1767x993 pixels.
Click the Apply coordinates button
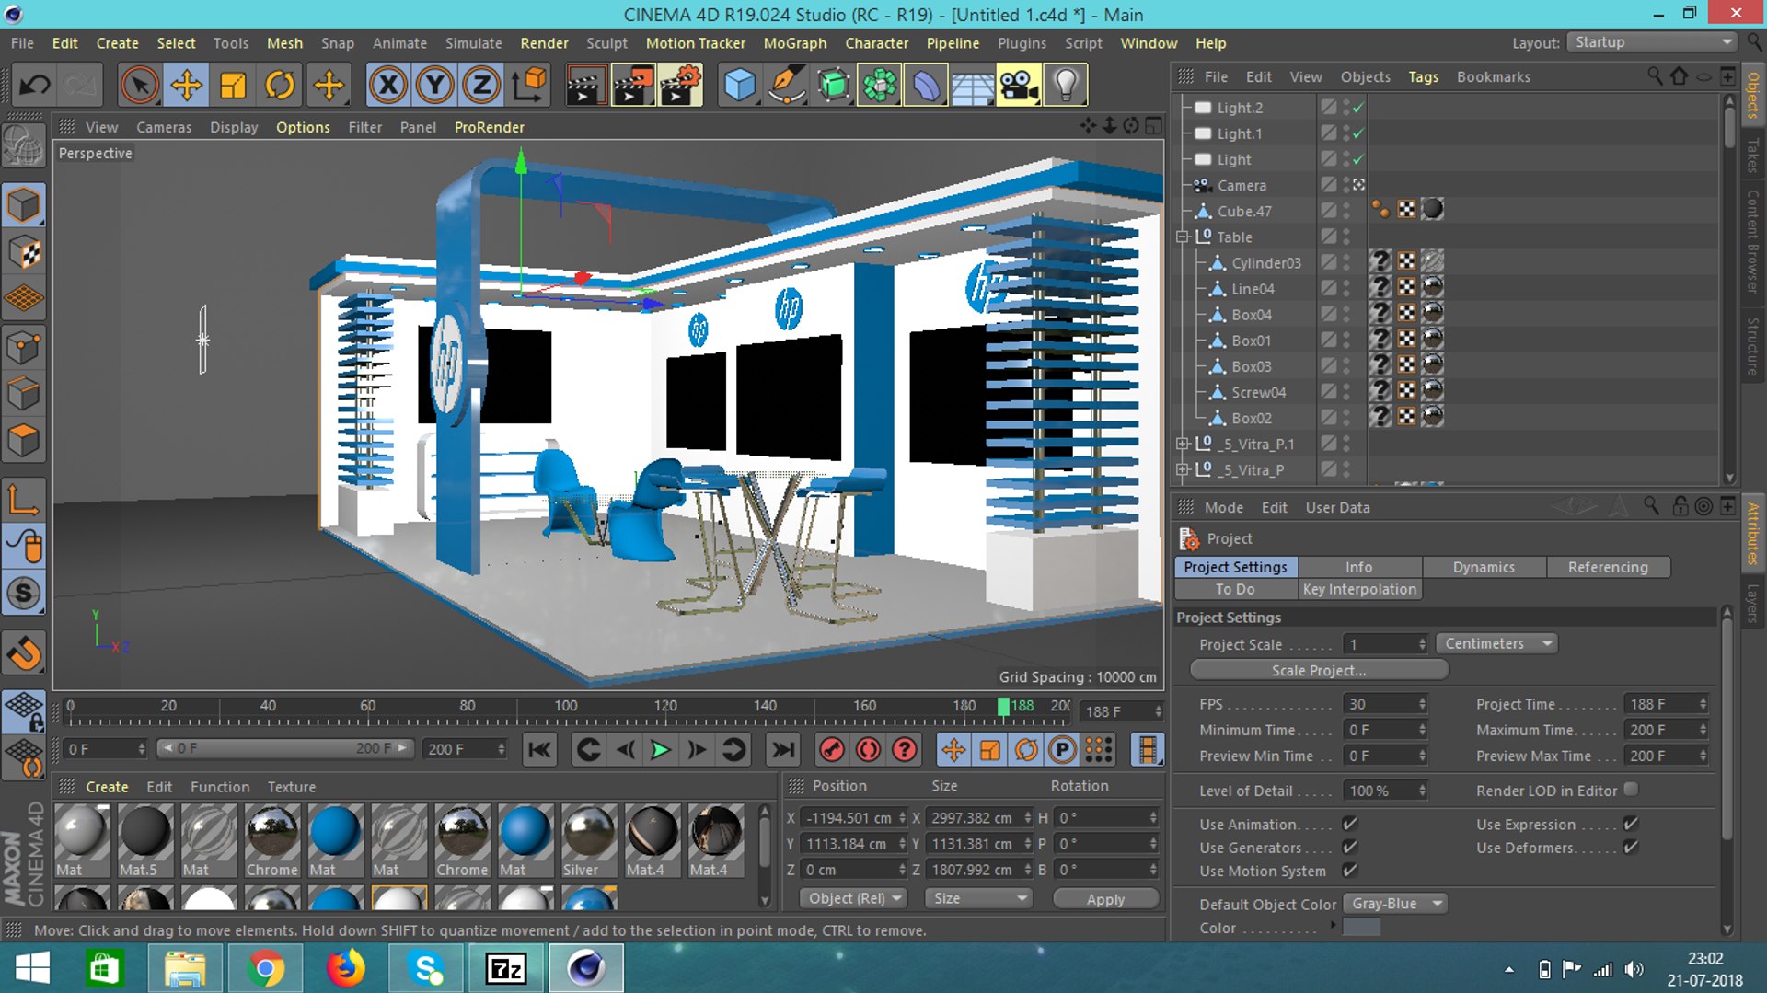(x=1105, y=899)
